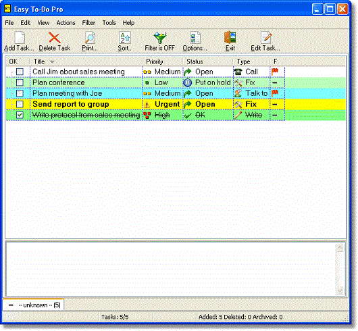Click the tools icon in Plan conference row
358x331 pixels.
click(238, 82)
